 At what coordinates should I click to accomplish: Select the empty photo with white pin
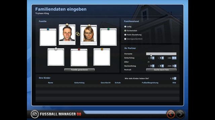[x=56, y=57]
